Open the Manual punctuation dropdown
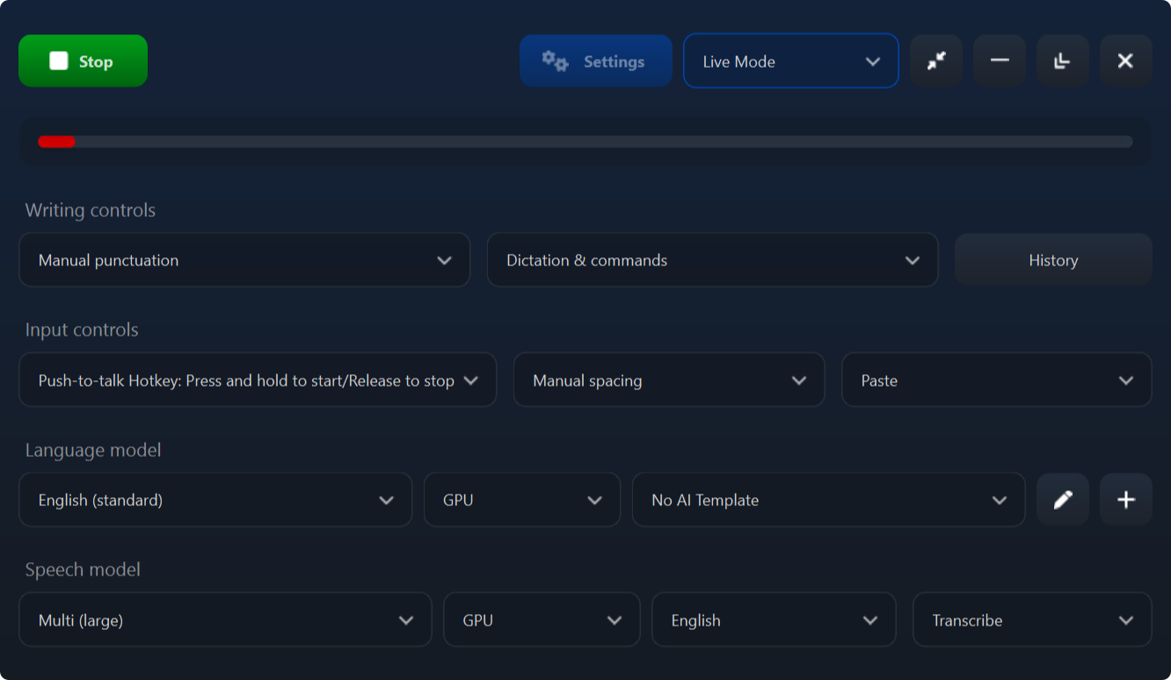This screenshot has height=680, width=1171. [244, 260]
